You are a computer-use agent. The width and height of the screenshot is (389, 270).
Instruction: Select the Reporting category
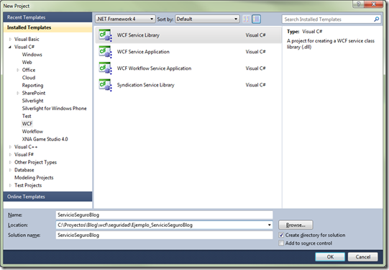(x=32, y=86)
